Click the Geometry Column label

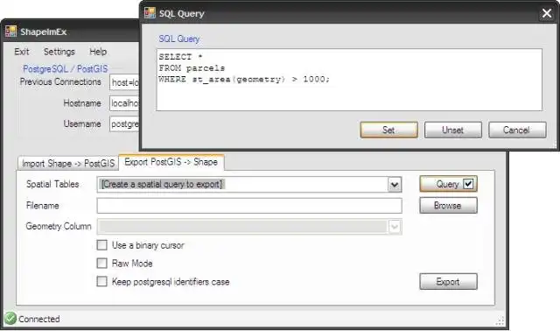coord(59,226)
